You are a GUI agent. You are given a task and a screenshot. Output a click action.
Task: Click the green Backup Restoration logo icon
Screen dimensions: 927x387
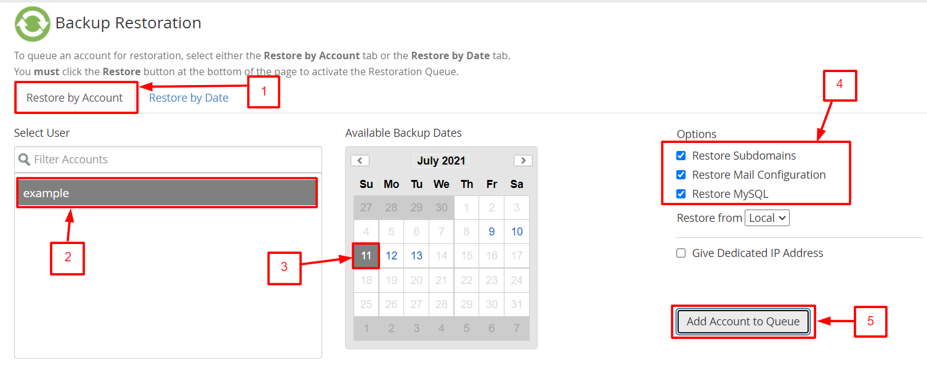(32, 24)
